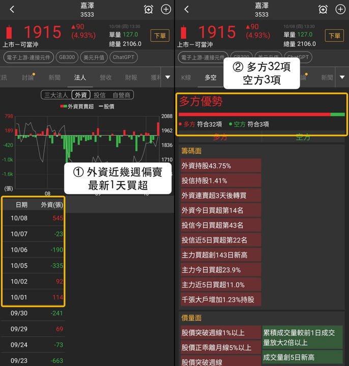Viewport: 349px width, 366px height.
Task: Expand tab list dropdown arrow, right screen
Action: 342,77
